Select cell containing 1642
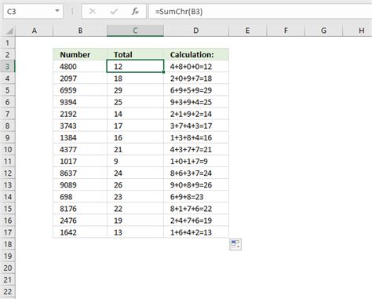This screenshot has width=372, height=299. coord(80,232)
